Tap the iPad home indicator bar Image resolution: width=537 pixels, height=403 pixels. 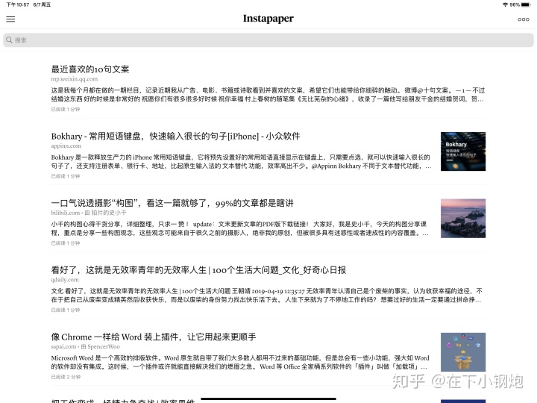pos(268,399)
